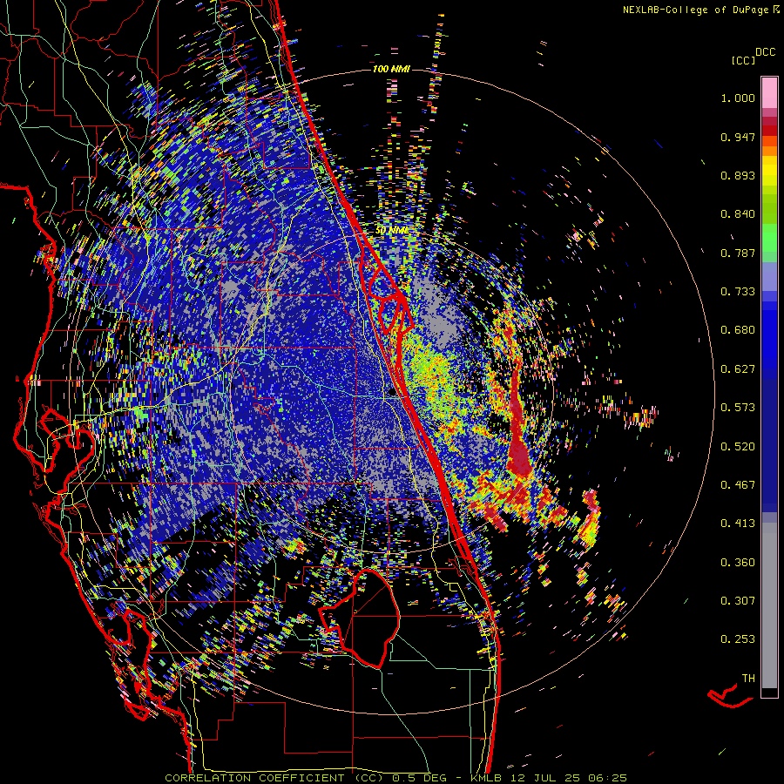The image size is (784, 784).
Task: Click CORRELATION COEFFICIENT (CC) in the bottom caption
Action: pyautogui.click(x=274, y=778)
